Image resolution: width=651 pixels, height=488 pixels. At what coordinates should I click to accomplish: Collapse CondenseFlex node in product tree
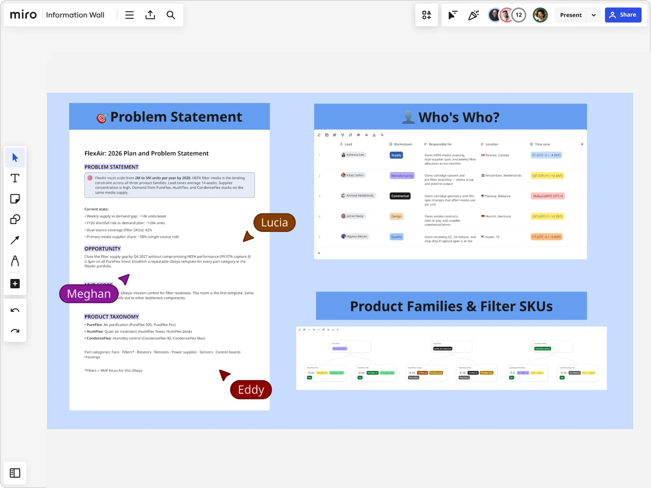pyautogui.click(x=553, y=353)
